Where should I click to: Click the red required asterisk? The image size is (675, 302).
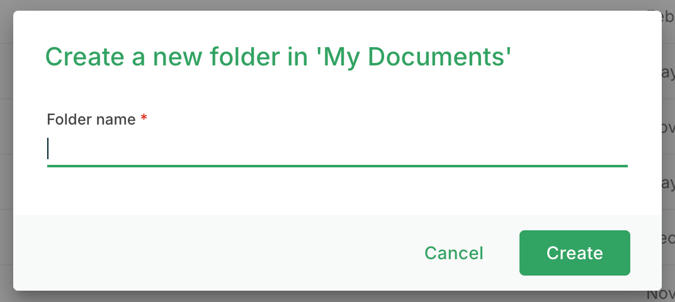[x=144, y=118]
